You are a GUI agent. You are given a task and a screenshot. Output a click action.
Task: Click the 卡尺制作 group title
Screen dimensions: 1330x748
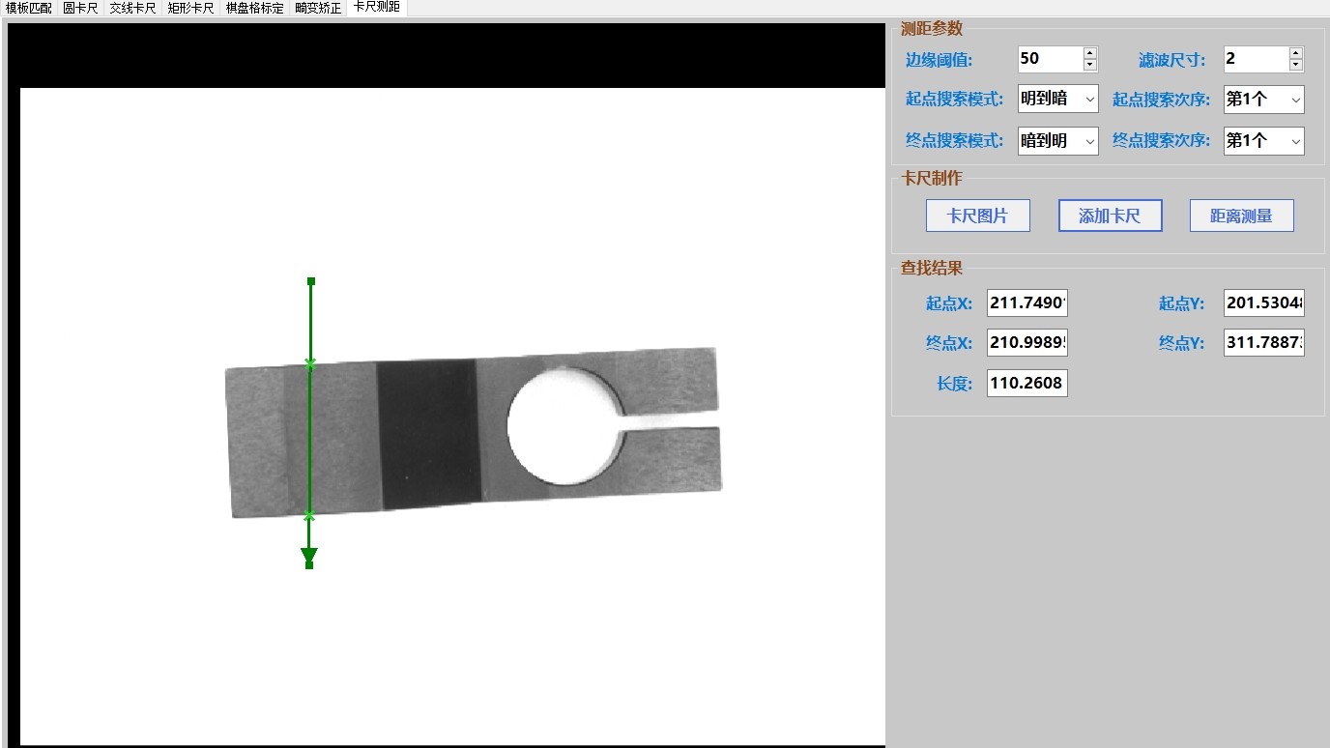[x=932, y=178]
